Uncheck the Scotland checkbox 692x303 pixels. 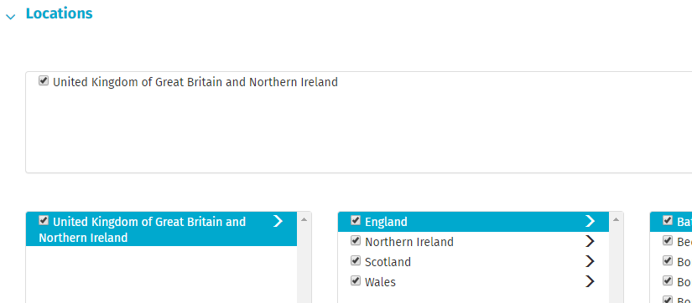[356, 260]
